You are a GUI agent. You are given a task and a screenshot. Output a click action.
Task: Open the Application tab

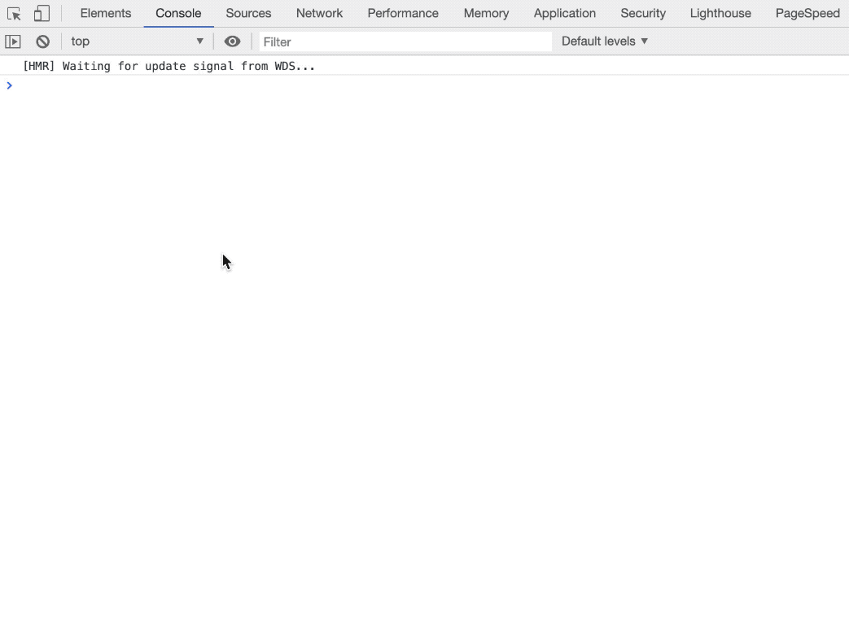pyautogui.click(x=564, y=14)
